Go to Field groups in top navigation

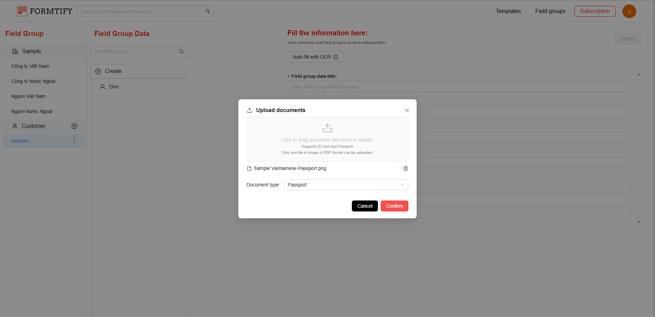tap(550, 11)
